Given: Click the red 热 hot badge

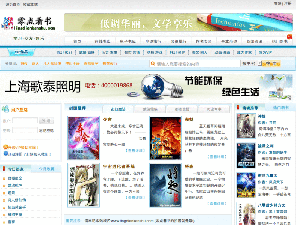Looking at the screenshot, I should click(289, 37).
